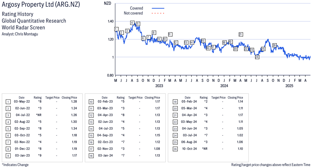This screenshot has width=314, height=167.
Task: Click the *NR rating for 04-Jul-22
Action: 39,115
